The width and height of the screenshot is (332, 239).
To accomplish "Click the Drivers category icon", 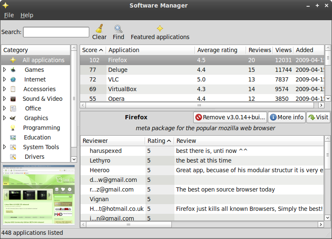I will click(13, 157).
